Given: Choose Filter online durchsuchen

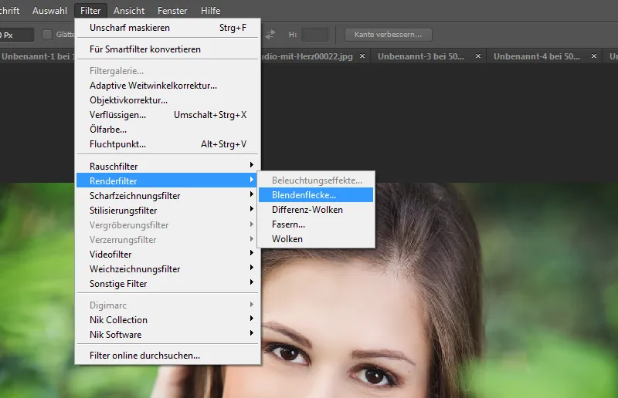Looking at the screenshot, I should coord(168,356).
